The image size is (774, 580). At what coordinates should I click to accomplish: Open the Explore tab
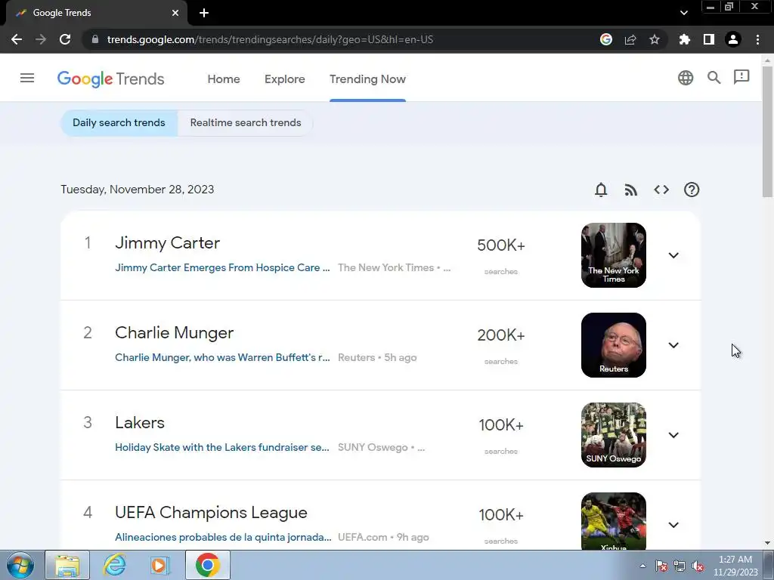[x=285, y=79]
